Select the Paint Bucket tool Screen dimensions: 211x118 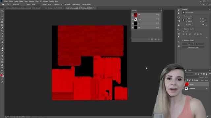[2, 45]
